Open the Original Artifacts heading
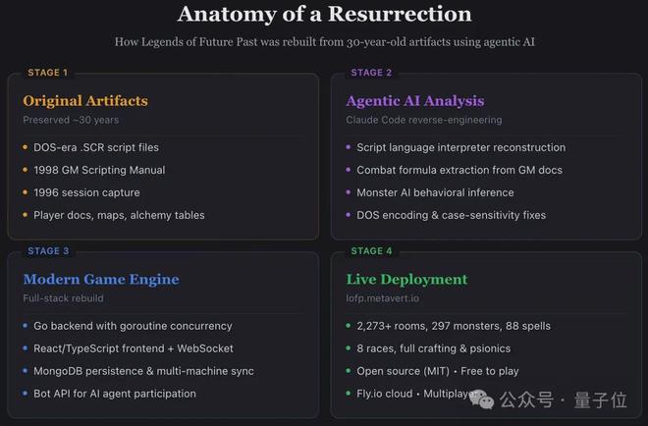The width and height of the screenshot is (648, 426). (85, 100)
